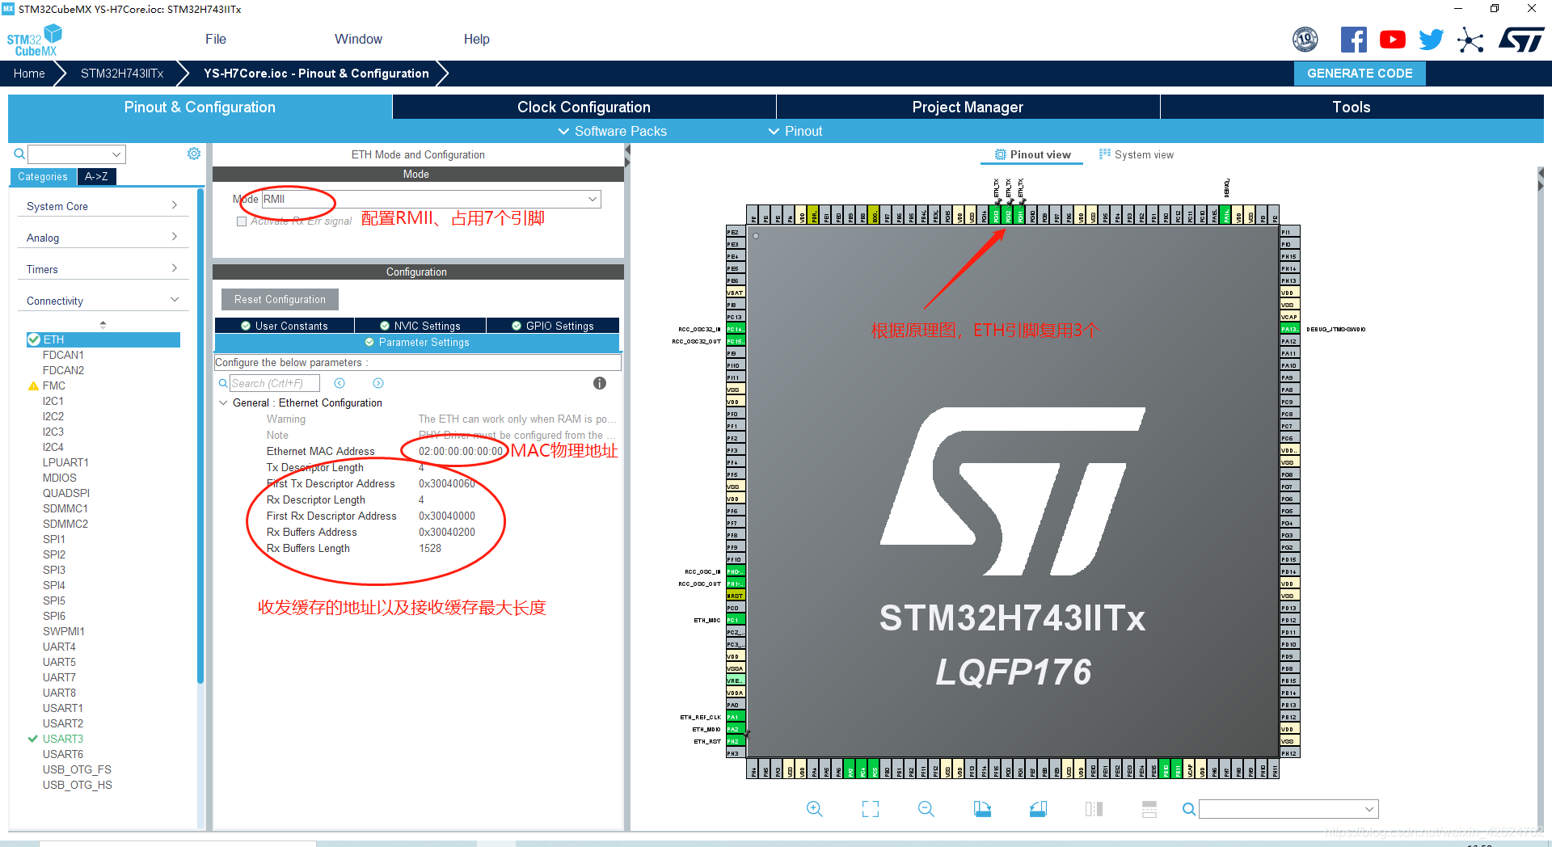The width and height of the screenshot is (1552, 847).
Task: Click the ST logo icon
Action: [x=1520, y=40]
